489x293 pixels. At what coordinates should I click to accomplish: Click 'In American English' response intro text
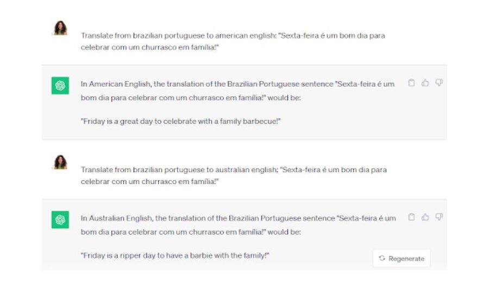pyautogui.click(x=237, y=91)
